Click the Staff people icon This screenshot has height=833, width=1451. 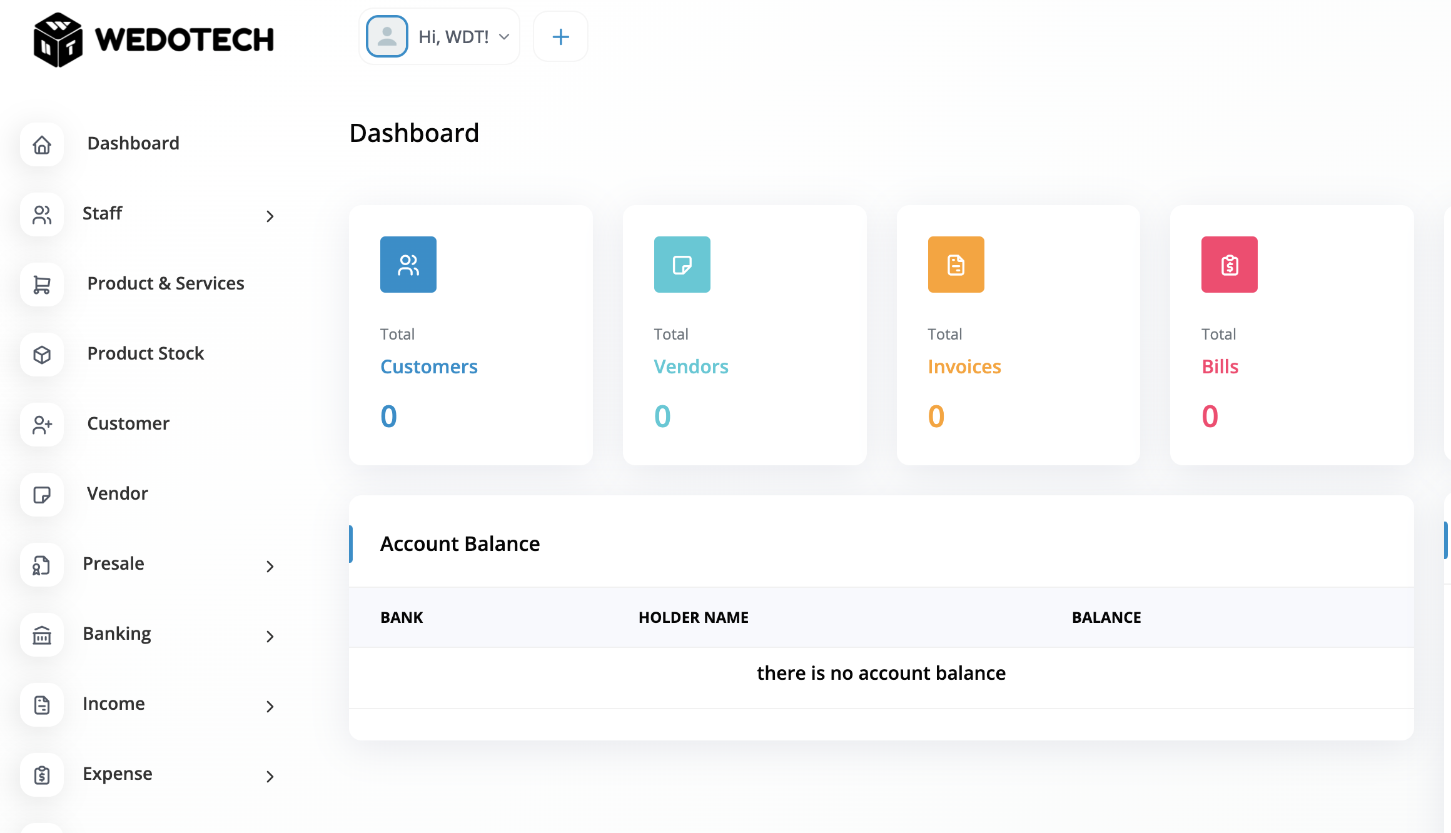(x=42, y=215)
